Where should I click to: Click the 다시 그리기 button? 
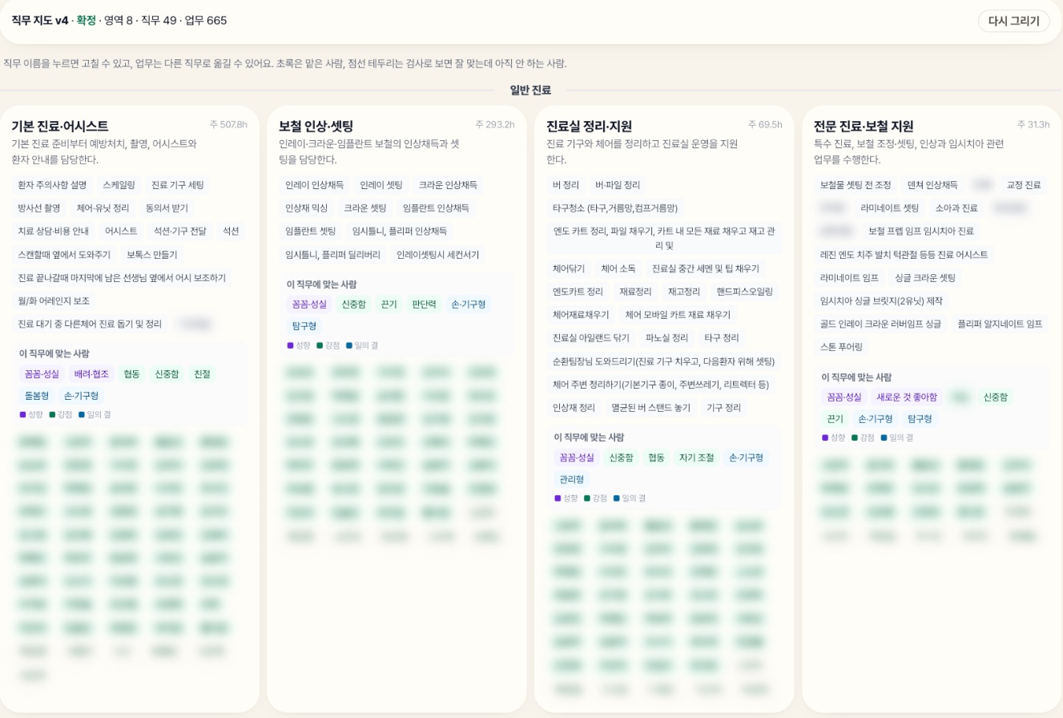1013,21
